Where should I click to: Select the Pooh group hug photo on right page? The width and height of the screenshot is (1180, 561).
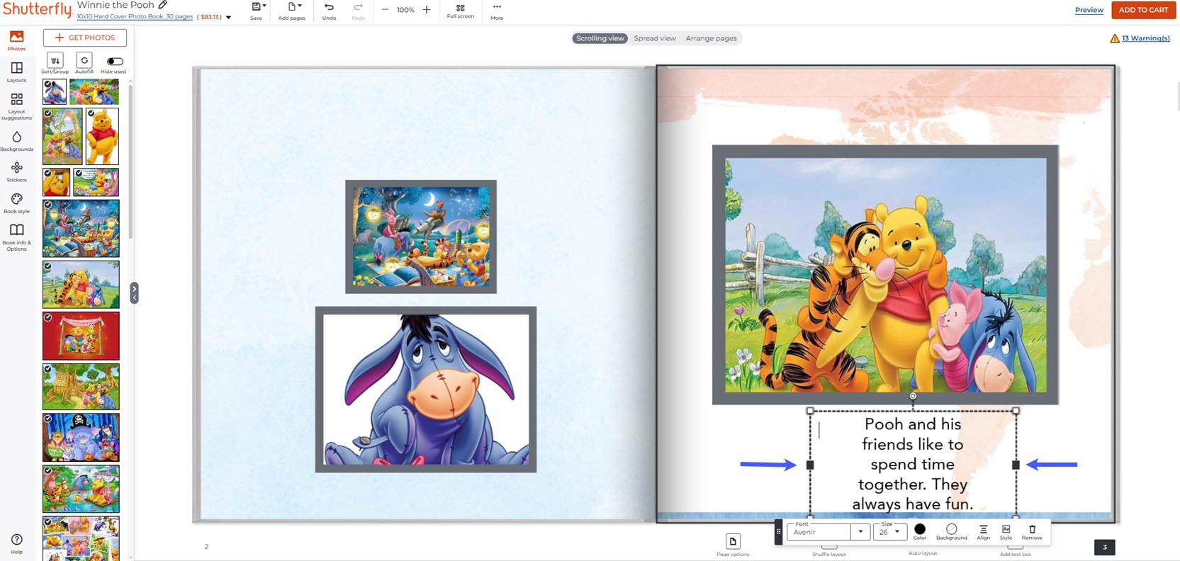(885, 275)
